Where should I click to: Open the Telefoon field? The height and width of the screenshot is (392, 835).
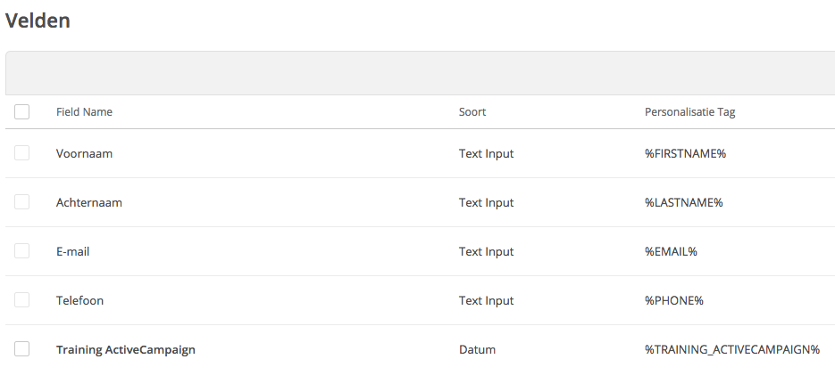[79, 300]
